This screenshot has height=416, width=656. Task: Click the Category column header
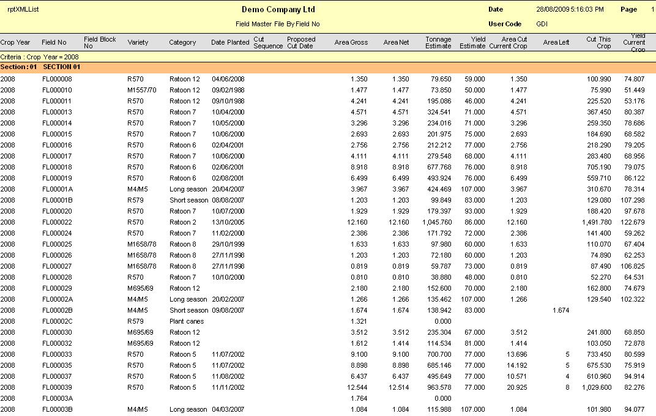[x=182, y=42]
